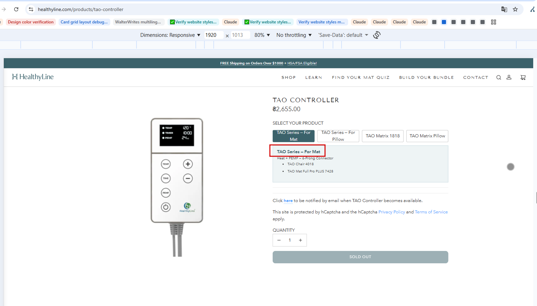Open the 80% zoom dropdown

tap(262, 35)
